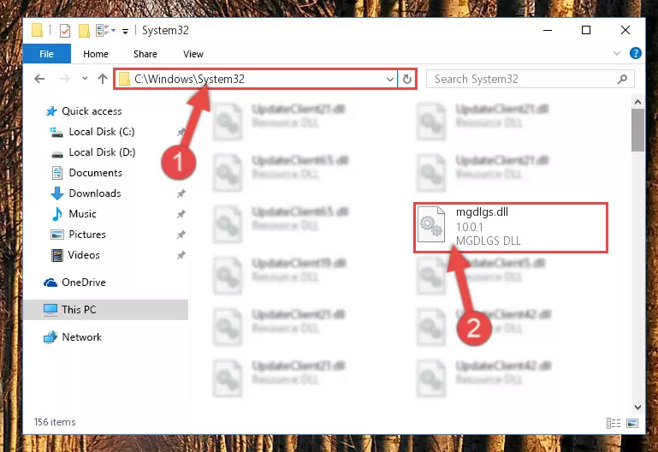
Task: Click the pin icon beside Downloads
Action: coord(181,193)
